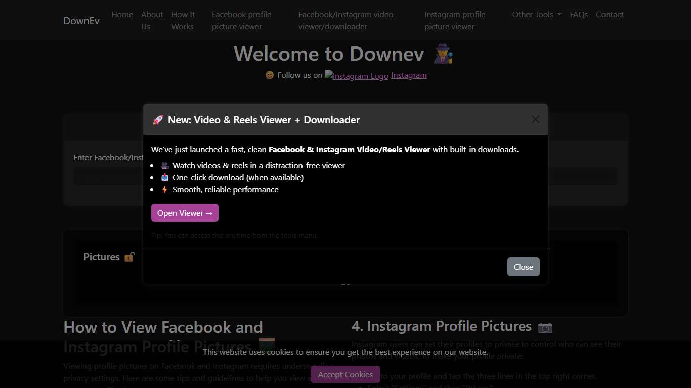
Task: Select Facebook profile picture viewer
Action: (241, 20)
